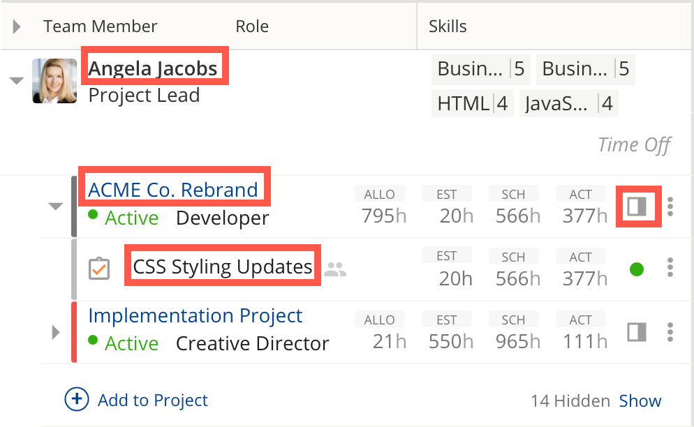
Task: Open the Implementation Project link
Action: [x=195, y=315]
